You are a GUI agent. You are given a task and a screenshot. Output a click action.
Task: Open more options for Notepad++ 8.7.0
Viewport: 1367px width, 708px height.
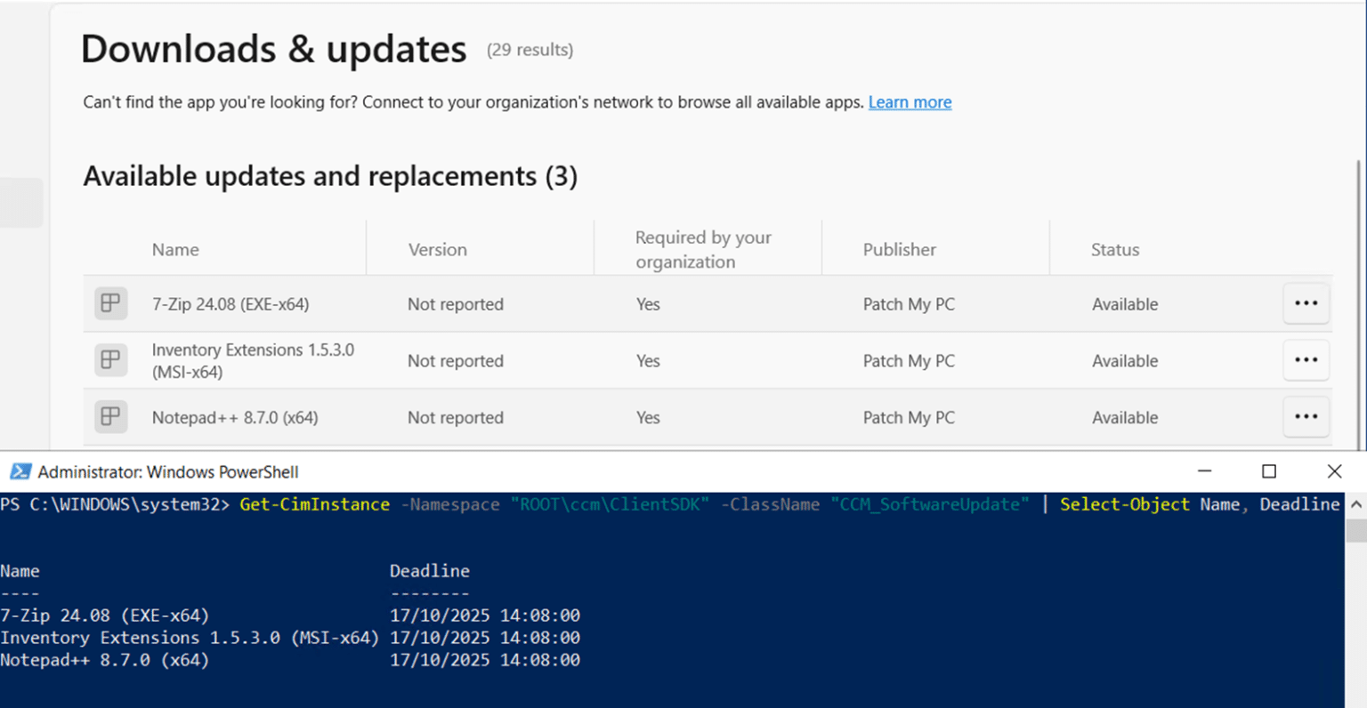coord(1306,417)
